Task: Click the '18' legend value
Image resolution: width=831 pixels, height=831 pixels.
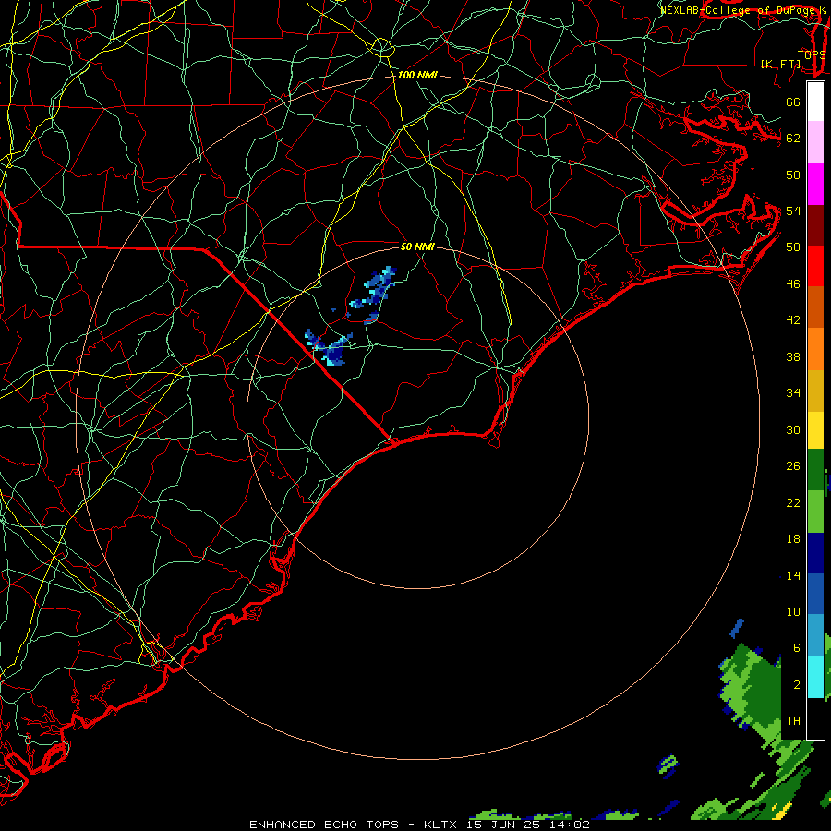Action: point(793,539)
